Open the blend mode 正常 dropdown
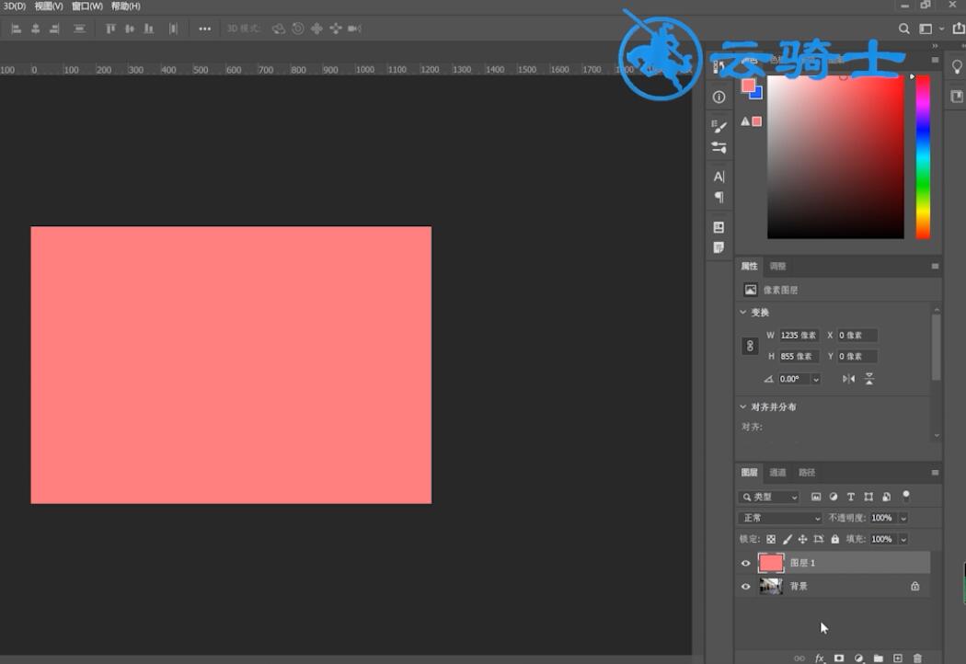 click(x=780, y=518)
